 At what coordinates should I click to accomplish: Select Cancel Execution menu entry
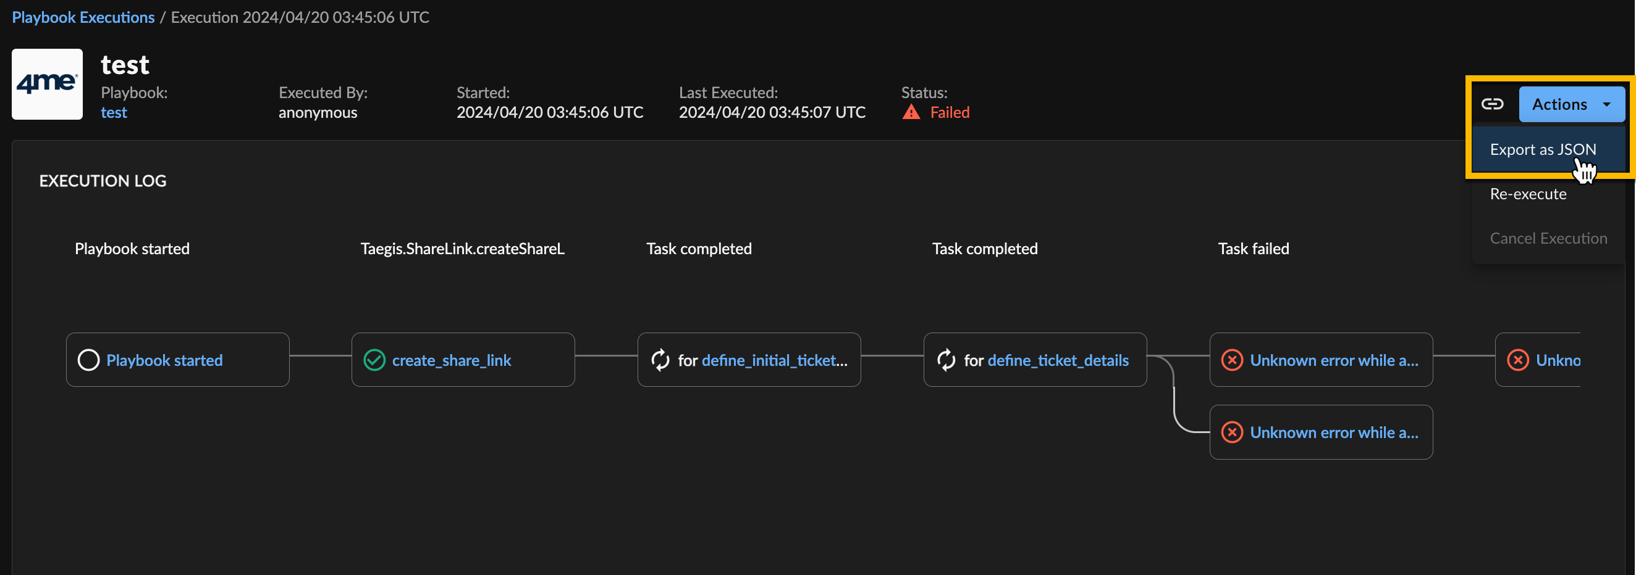pyautogui.click(x=1548, y=238)
